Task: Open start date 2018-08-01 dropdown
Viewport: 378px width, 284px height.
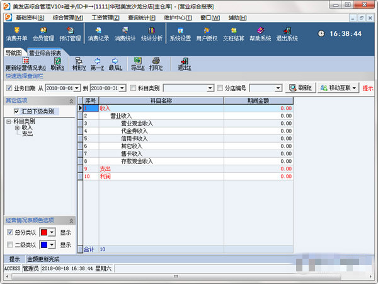Action: 77,88
